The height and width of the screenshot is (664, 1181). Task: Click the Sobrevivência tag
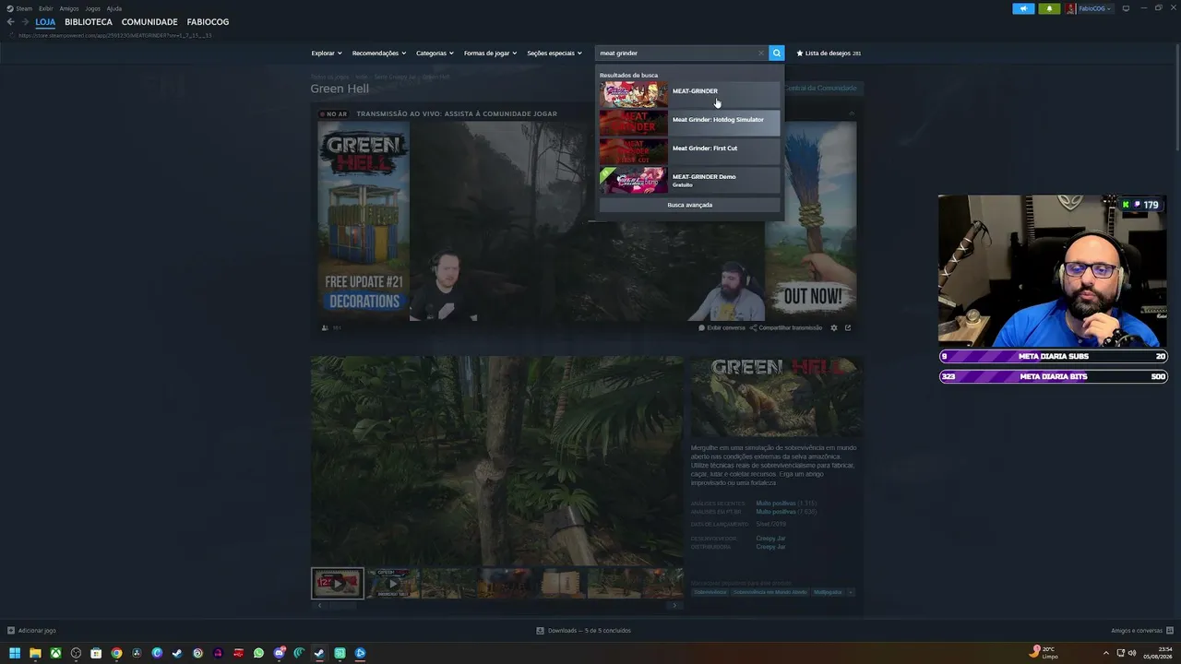point(710,592)
